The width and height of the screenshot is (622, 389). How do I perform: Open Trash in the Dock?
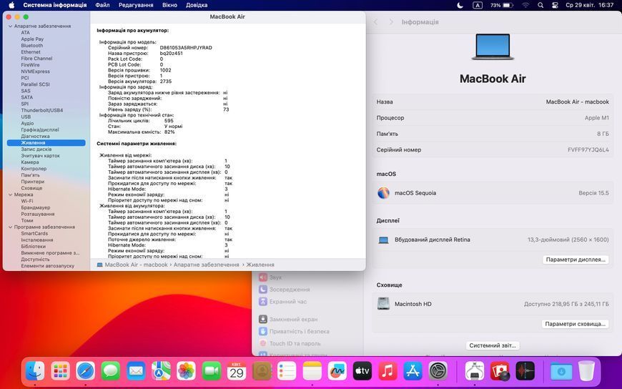coord(586,372)
